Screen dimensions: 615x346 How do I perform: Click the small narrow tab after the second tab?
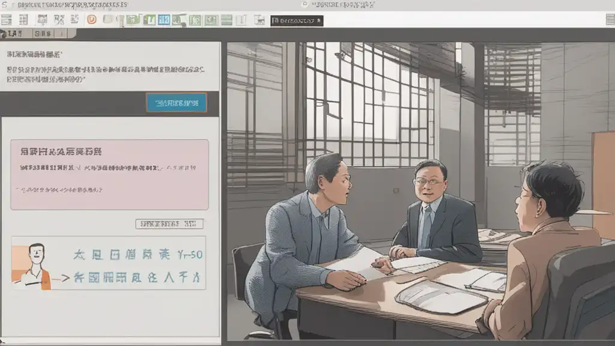coord(62,34)
